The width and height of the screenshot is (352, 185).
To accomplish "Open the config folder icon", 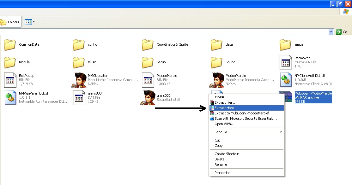I will pos(79,44).
